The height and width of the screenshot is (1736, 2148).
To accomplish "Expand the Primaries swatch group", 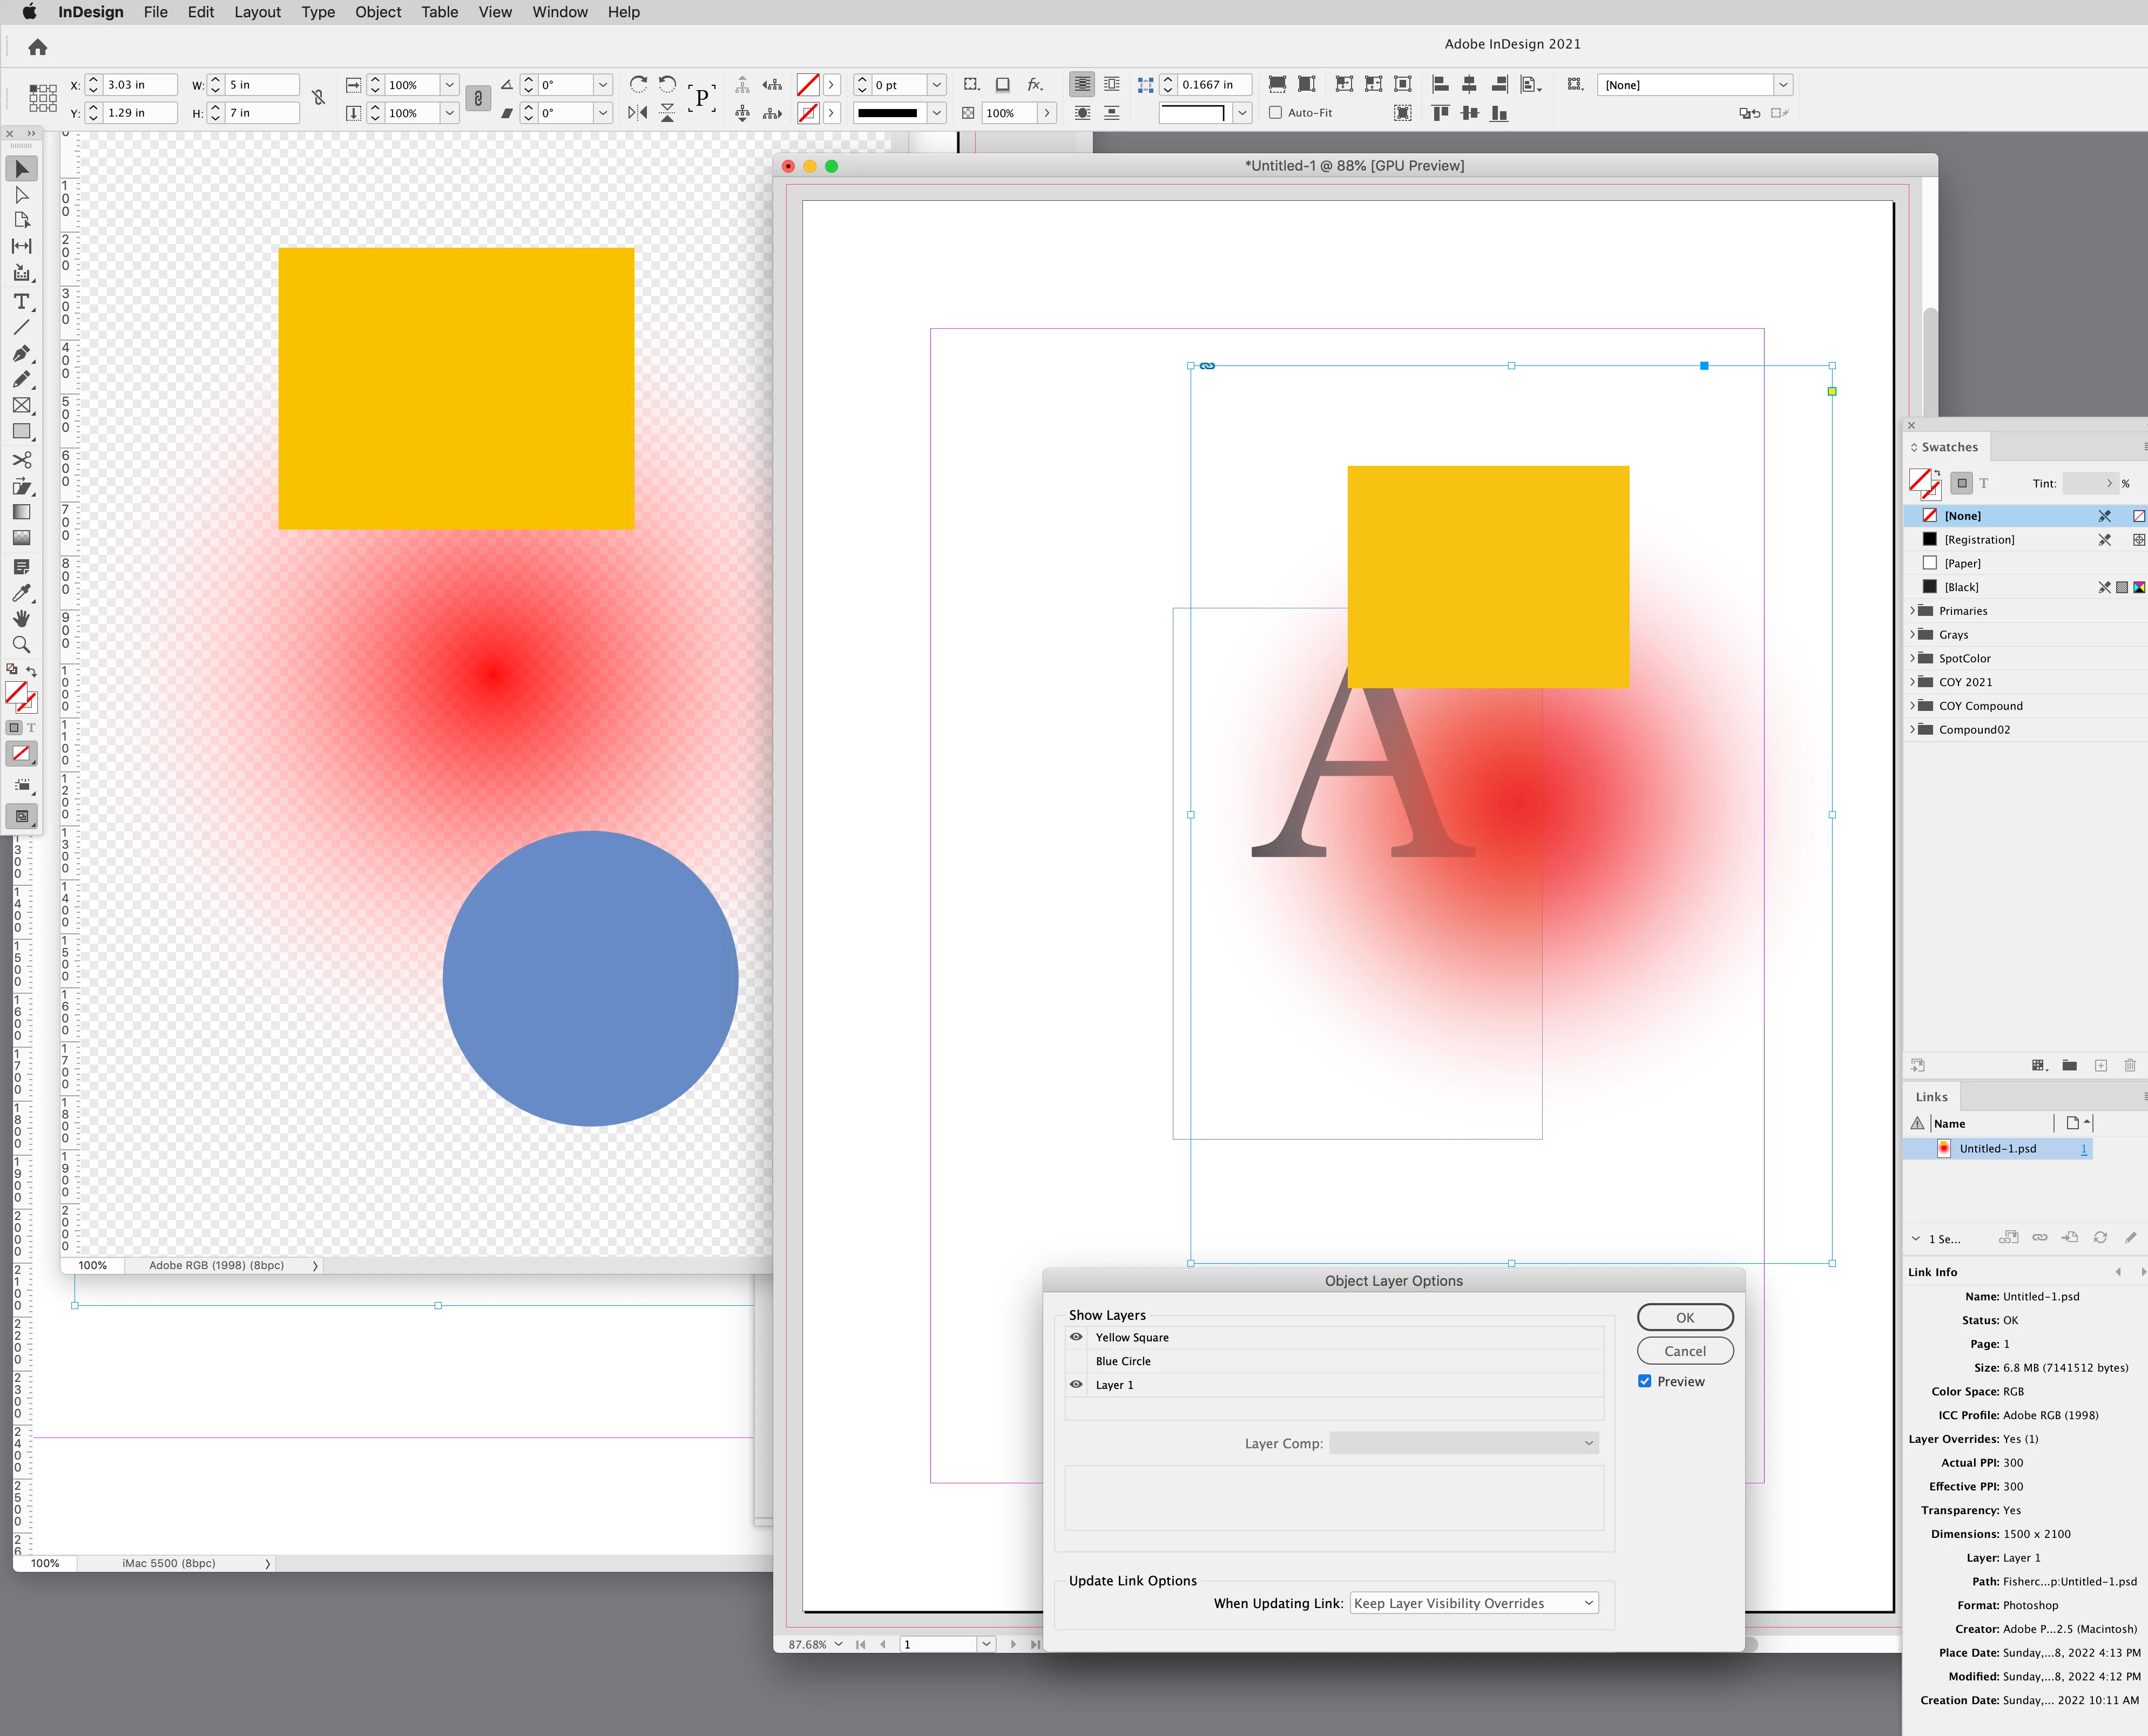I will click(x=1913, y=611).
